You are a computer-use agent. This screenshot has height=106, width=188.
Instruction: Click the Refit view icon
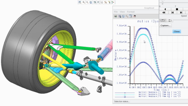click(x=80, y=2)
